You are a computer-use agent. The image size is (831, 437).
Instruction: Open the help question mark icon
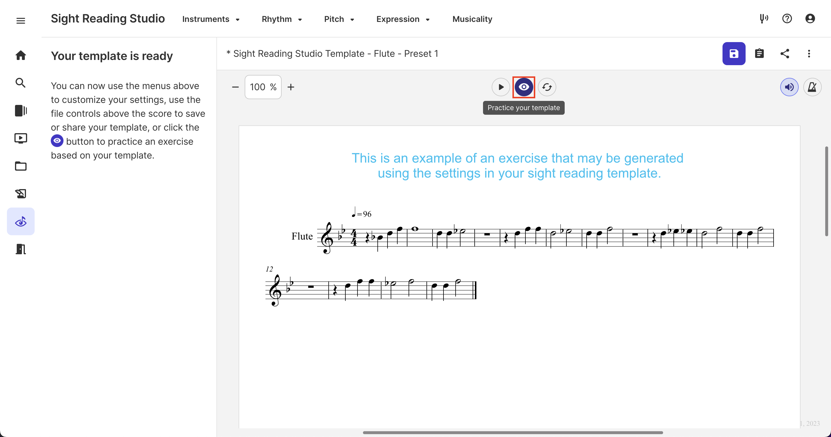coord(787,19)
